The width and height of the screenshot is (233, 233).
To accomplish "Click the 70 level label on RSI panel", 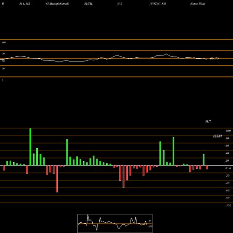I will pyautogui.click(x=3, y=54).
